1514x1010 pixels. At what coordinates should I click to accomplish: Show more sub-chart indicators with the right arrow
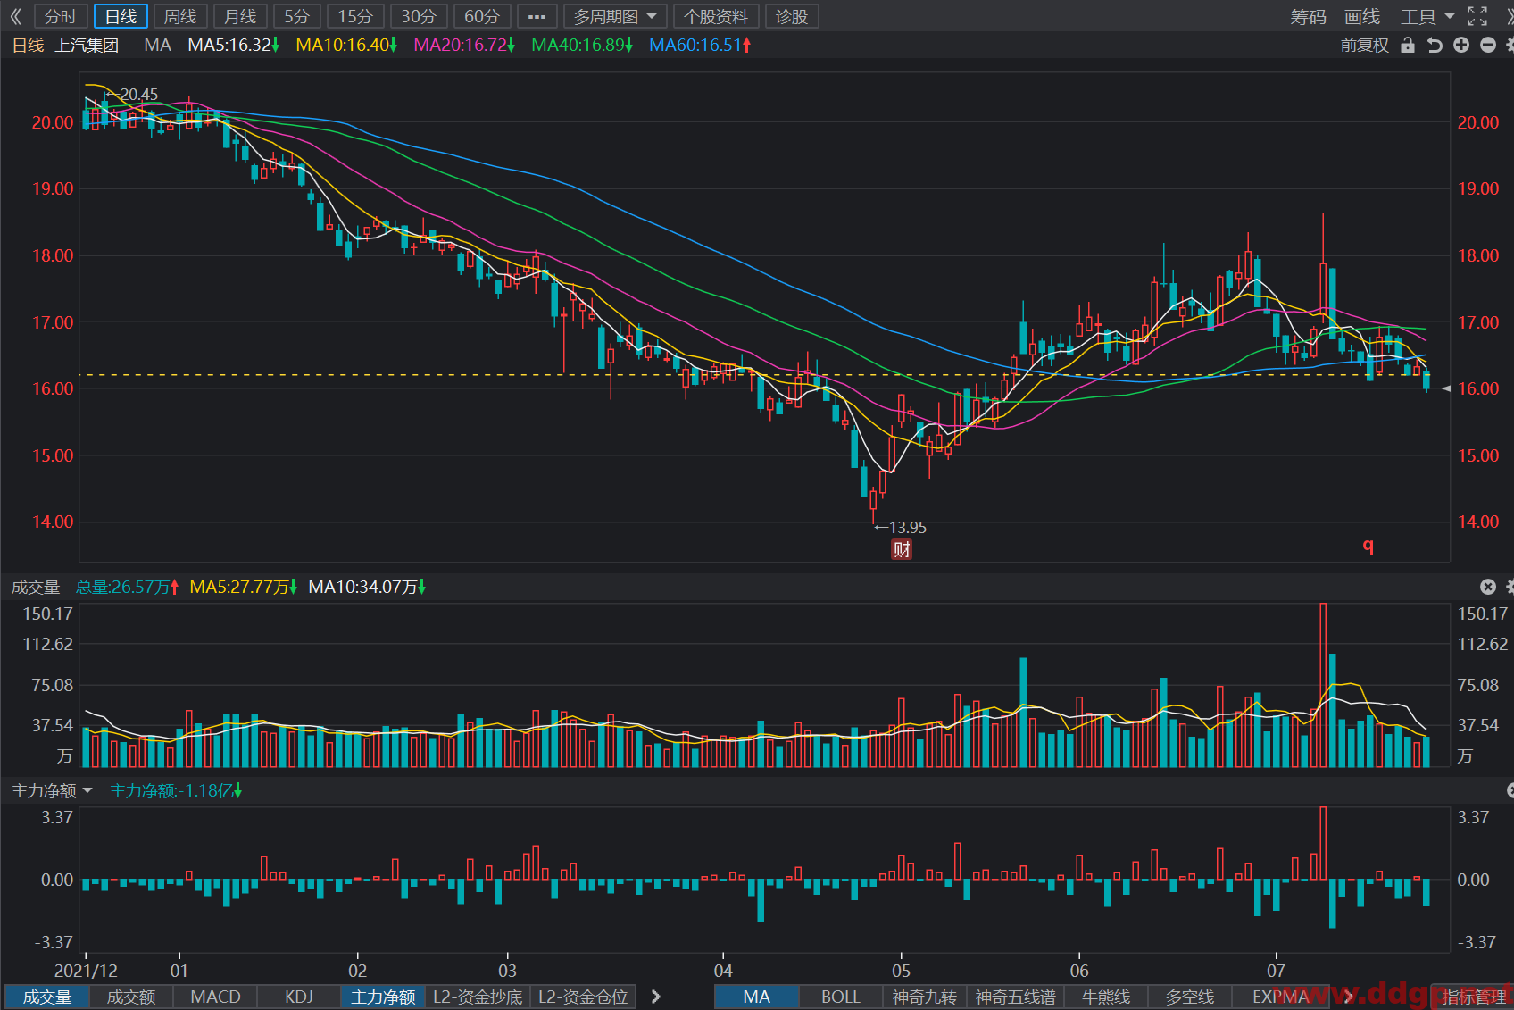click(x=656, y=997)
